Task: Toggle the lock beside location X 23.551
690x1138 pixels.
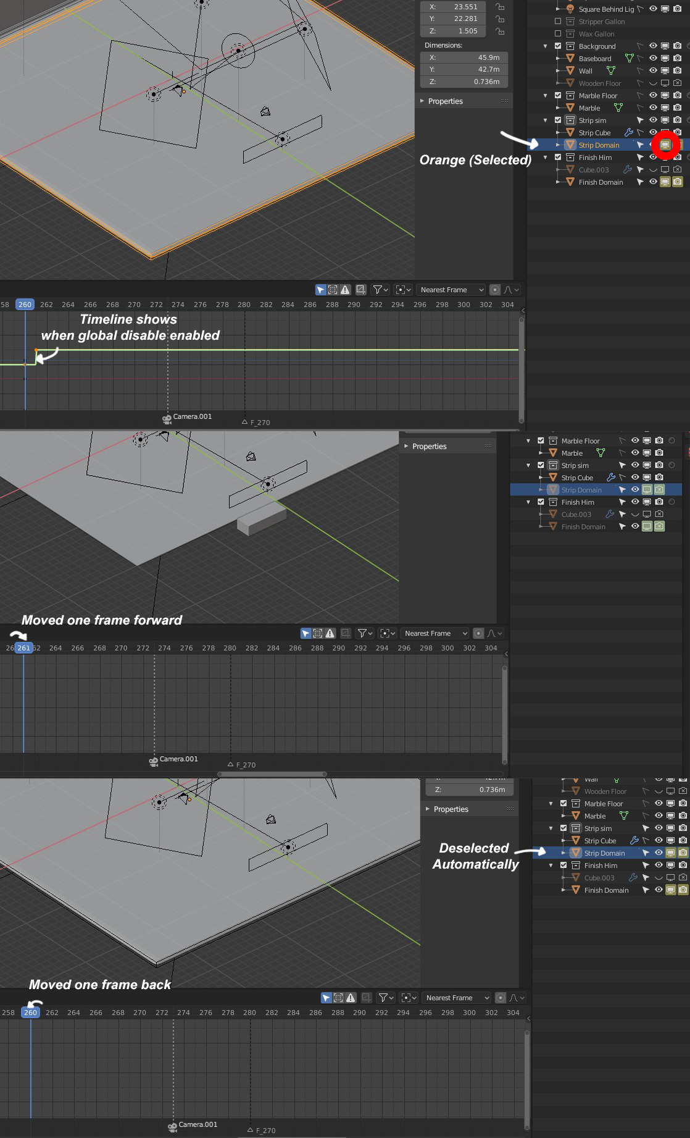Action: 500,7
